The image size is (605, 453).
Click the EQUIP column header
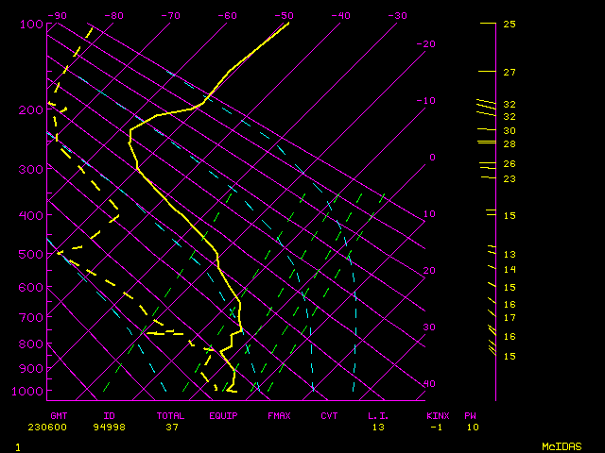[x=223, y=415]
